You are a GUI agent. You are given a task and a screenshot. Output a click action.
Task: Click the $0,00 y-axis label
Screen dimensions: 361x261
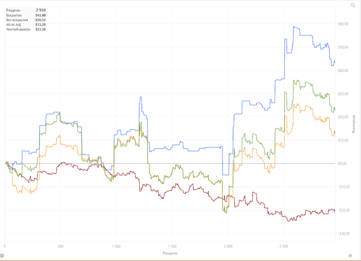click(342, 164)
